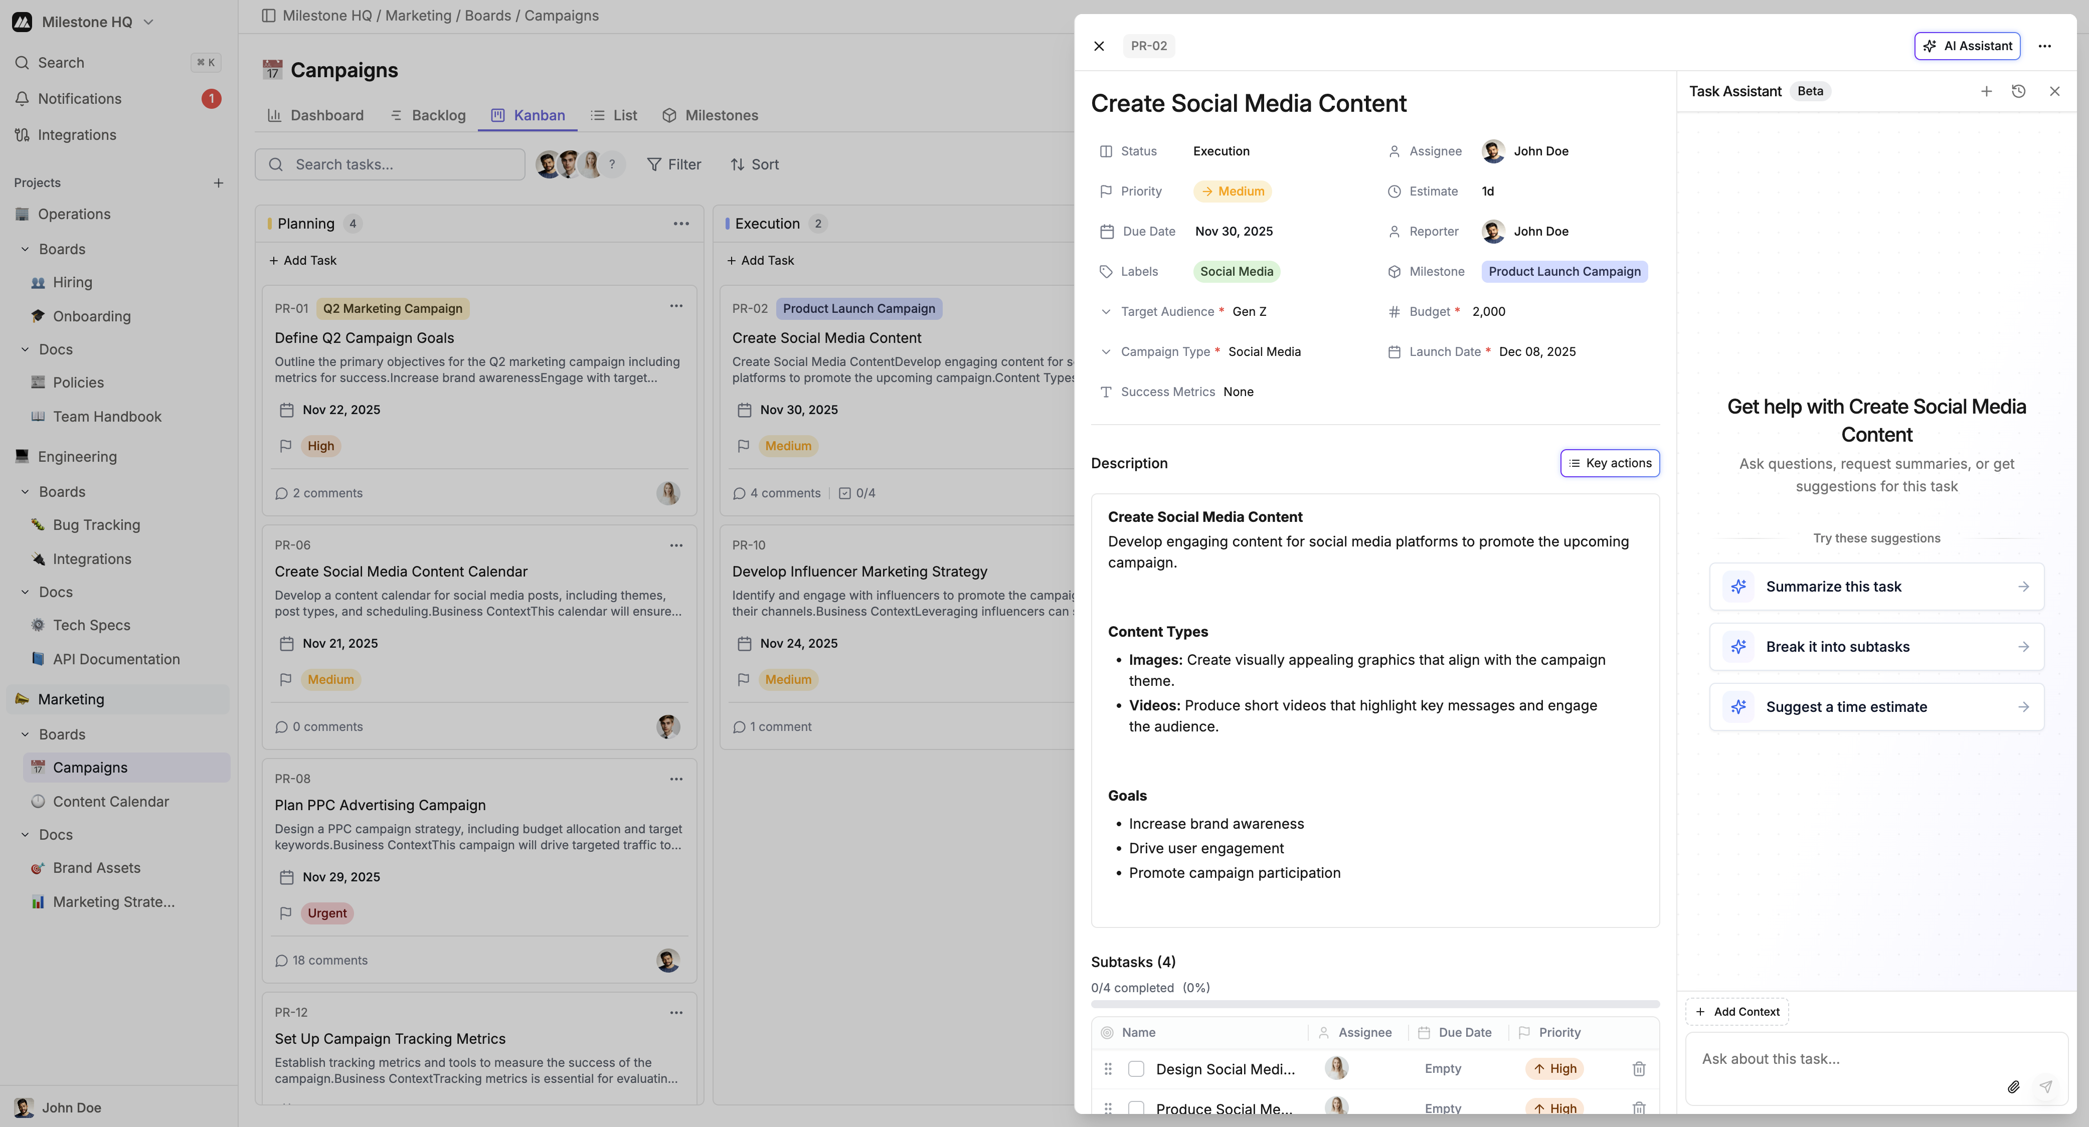Click the Search icon in the sidebar
The image size is (2089, 1127).
click(22, 62)
